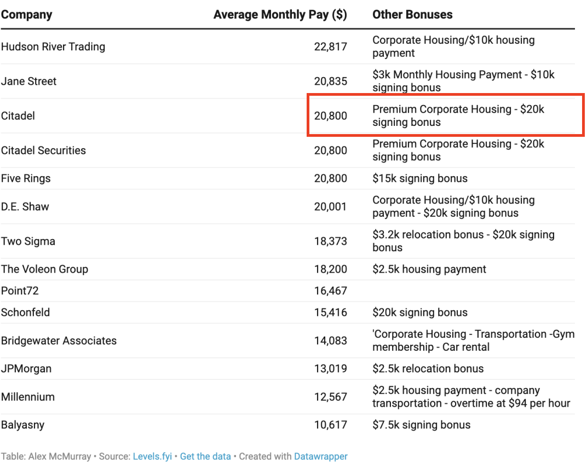Click JPMorgan's $2.5k relocation bonus text
This screenshot has height=463, width=587.
coord(428,368)
